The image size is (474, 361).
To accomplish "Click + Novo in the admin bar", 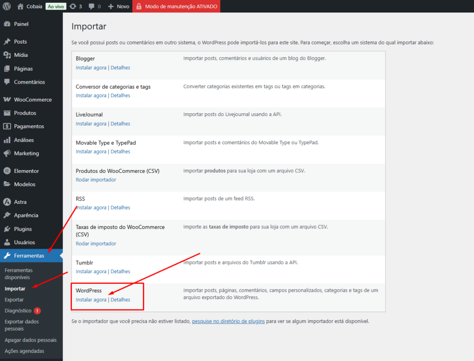I will (118, 6).
